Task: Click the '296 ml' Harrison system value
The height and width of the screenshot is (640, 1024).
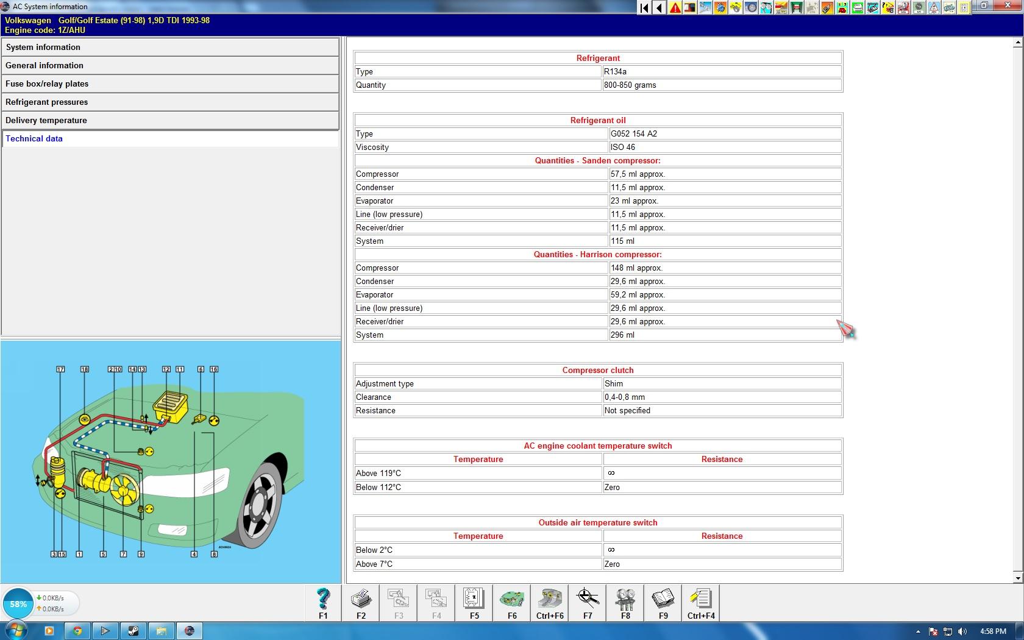Action: tap(622, 335)
